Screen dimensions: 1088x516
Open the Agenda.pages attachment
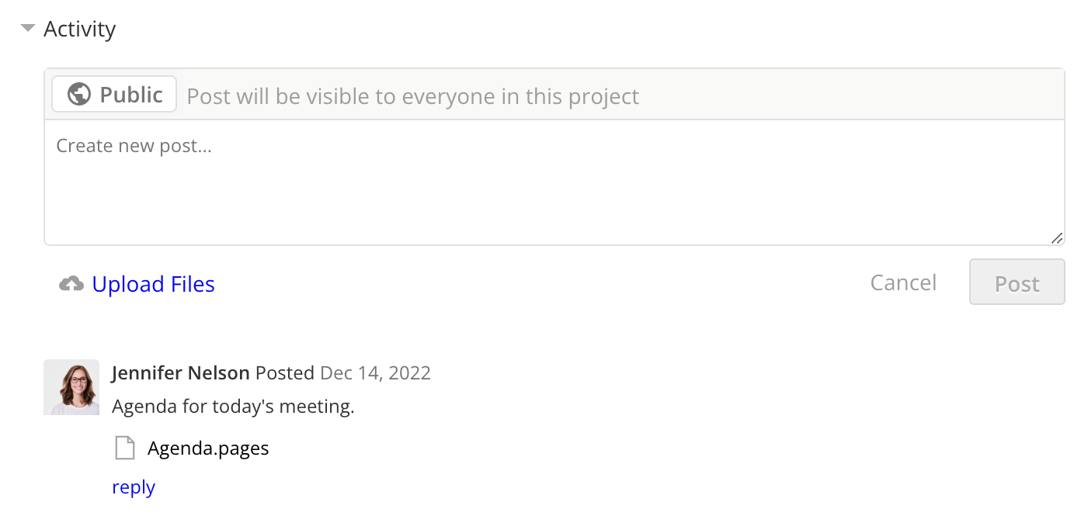tap(208, 448)
